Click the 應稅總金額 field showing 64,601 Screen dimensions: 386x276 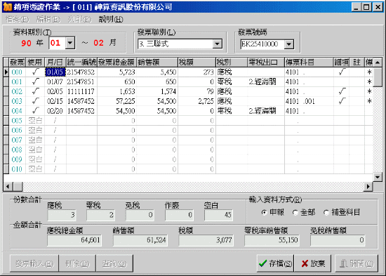(74, 240)
